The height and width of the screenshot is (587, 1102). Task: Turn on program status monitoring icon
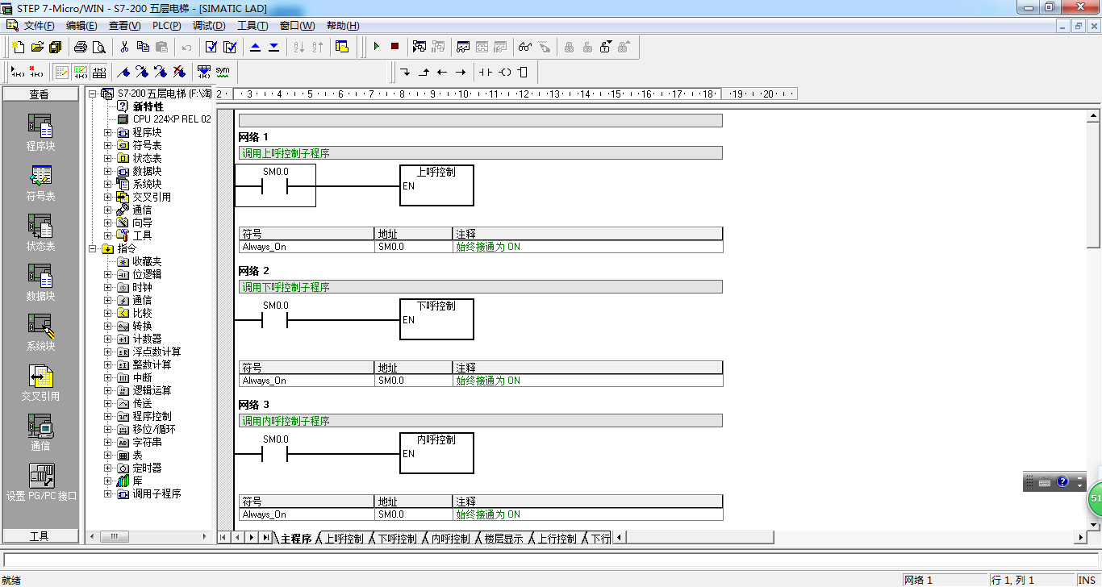(x=420, y=47)
